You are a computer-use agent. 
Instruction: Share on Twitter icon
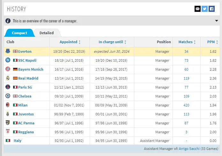[x=204, y=9]
